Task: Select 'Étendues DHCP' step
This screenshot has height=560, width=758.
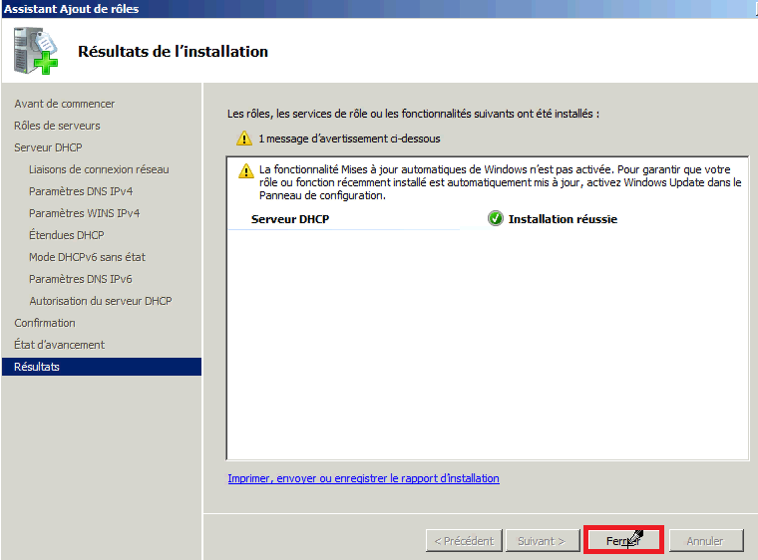Action: [x=66, y=235]
